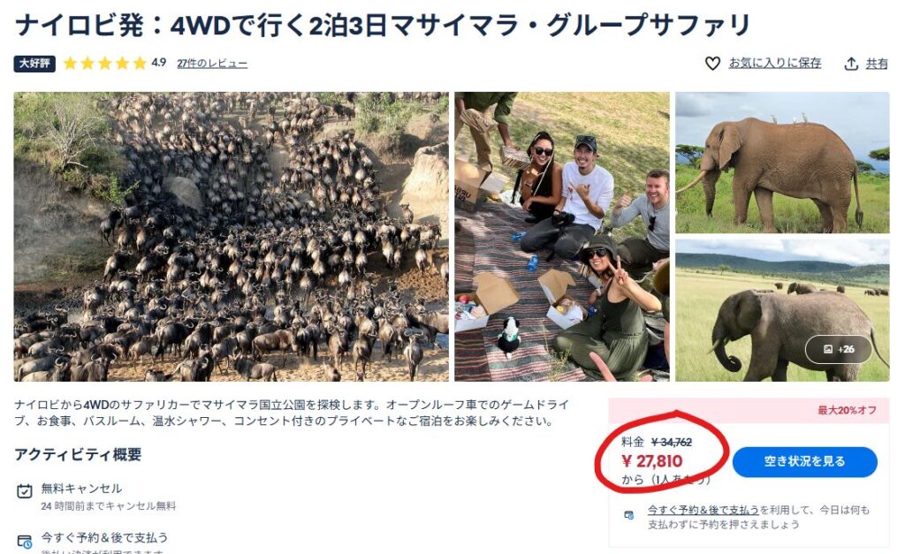Open the picnic group photo
This screenshot has height=554, width=905.
coord(562,237)
